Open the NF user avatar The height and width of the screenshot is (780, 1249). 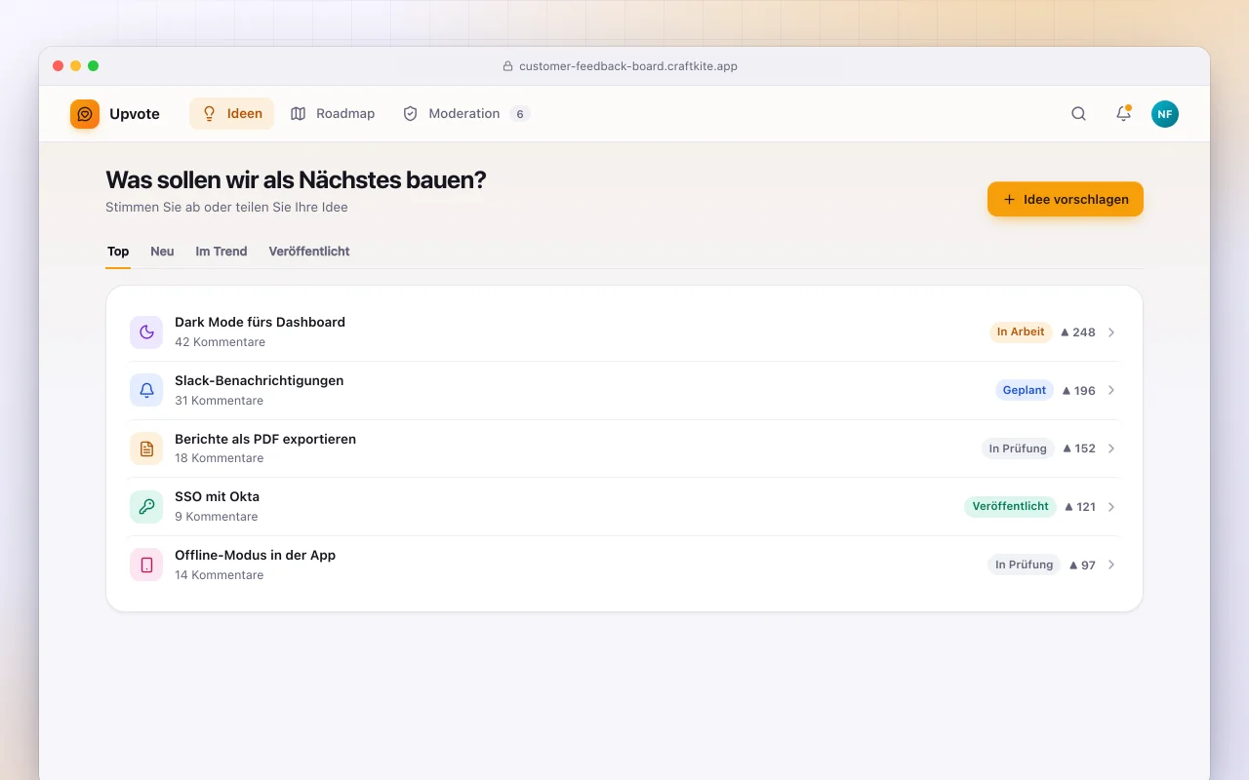point(1165,114)
